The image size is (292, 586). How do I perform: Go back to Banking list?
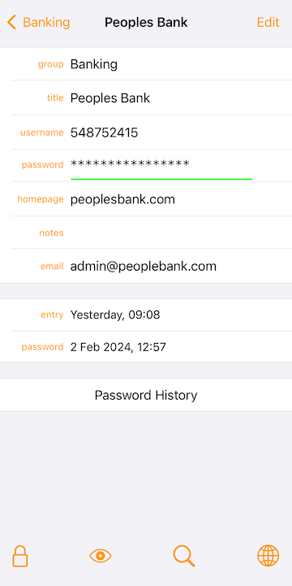[x=39, y=23]
